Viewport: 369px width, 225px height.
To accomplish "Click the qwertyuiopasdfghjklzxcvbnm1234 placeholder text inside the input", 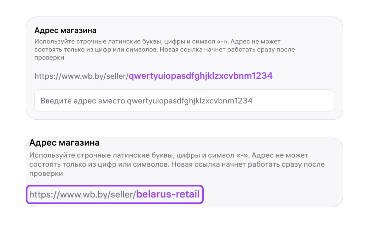I will point(189,101).
